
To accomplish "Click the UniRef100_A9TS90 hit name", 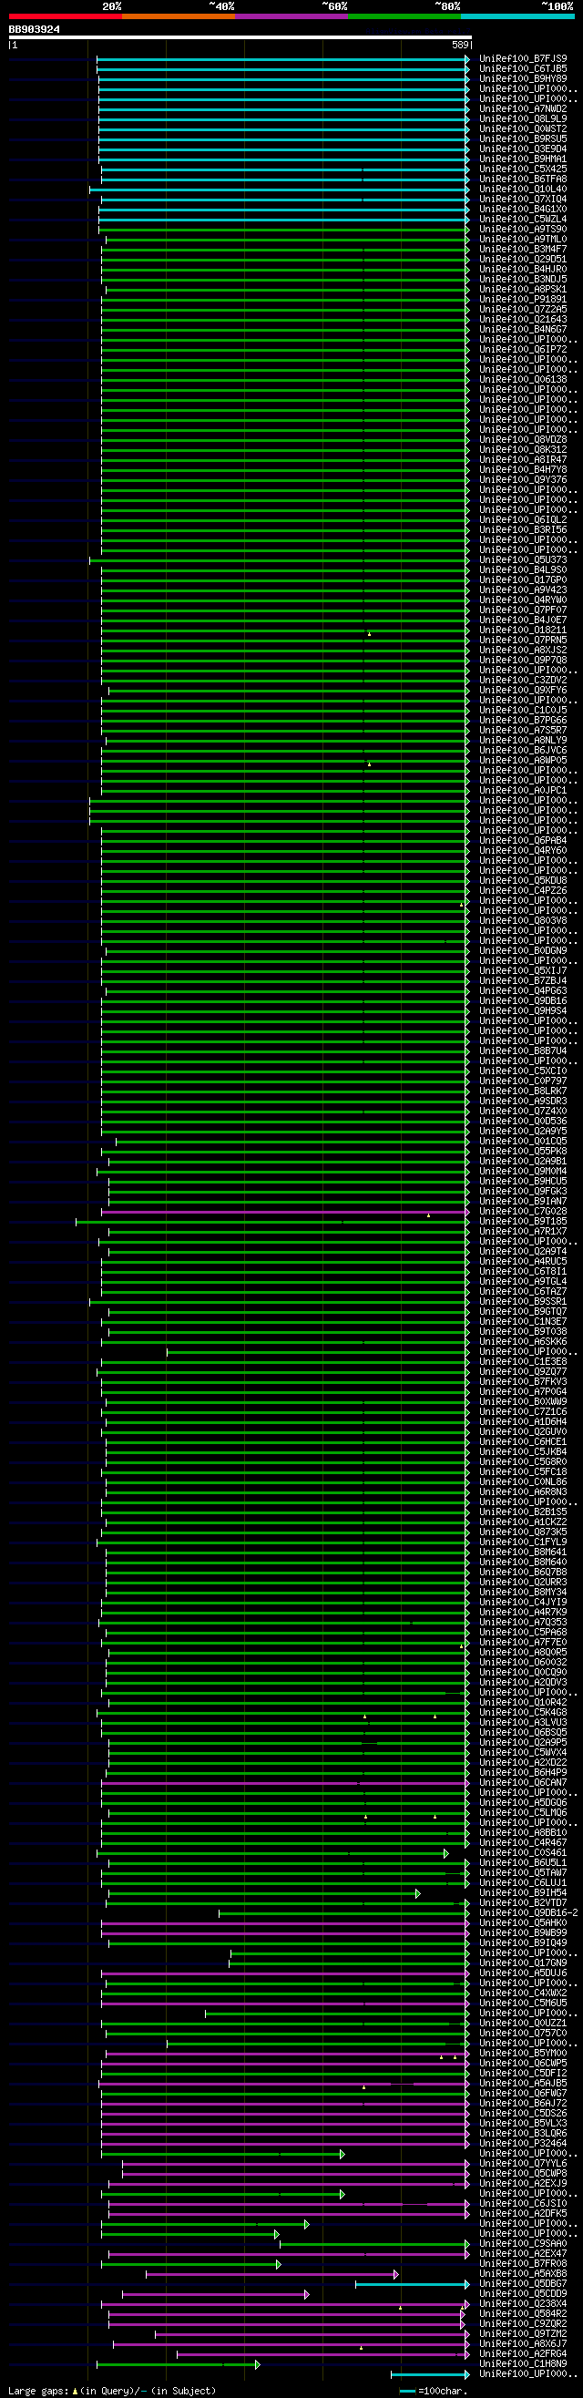I will [x=523, y=229].
